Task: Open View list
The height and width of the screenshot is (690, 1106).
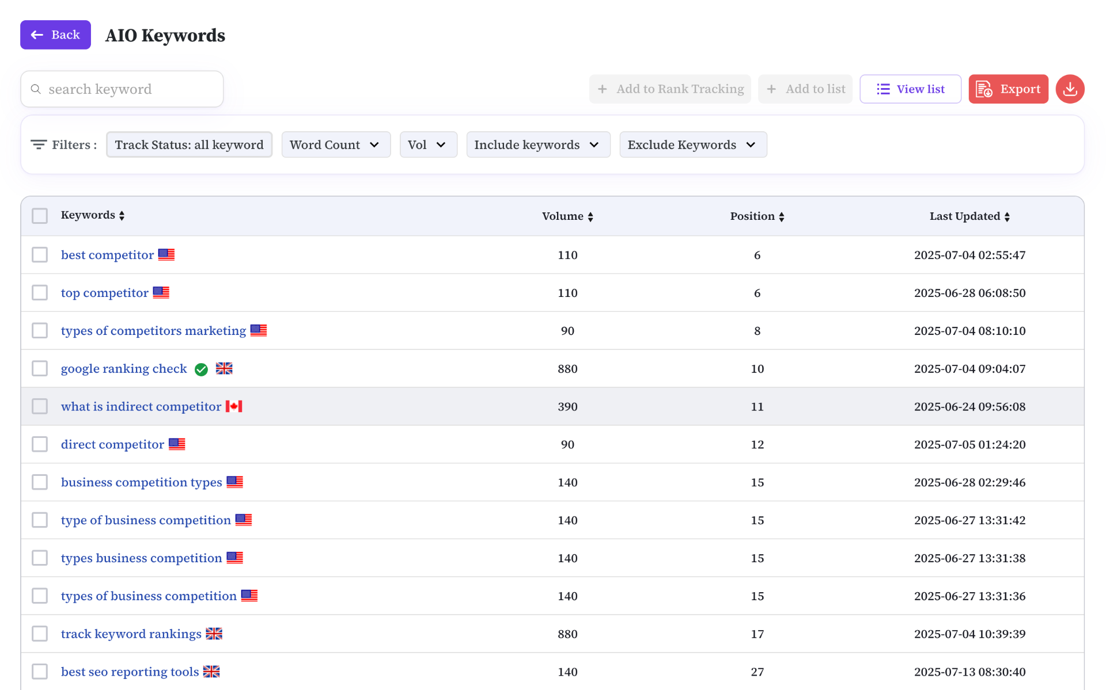Action: pyautogui.click(x=910, y=89)
